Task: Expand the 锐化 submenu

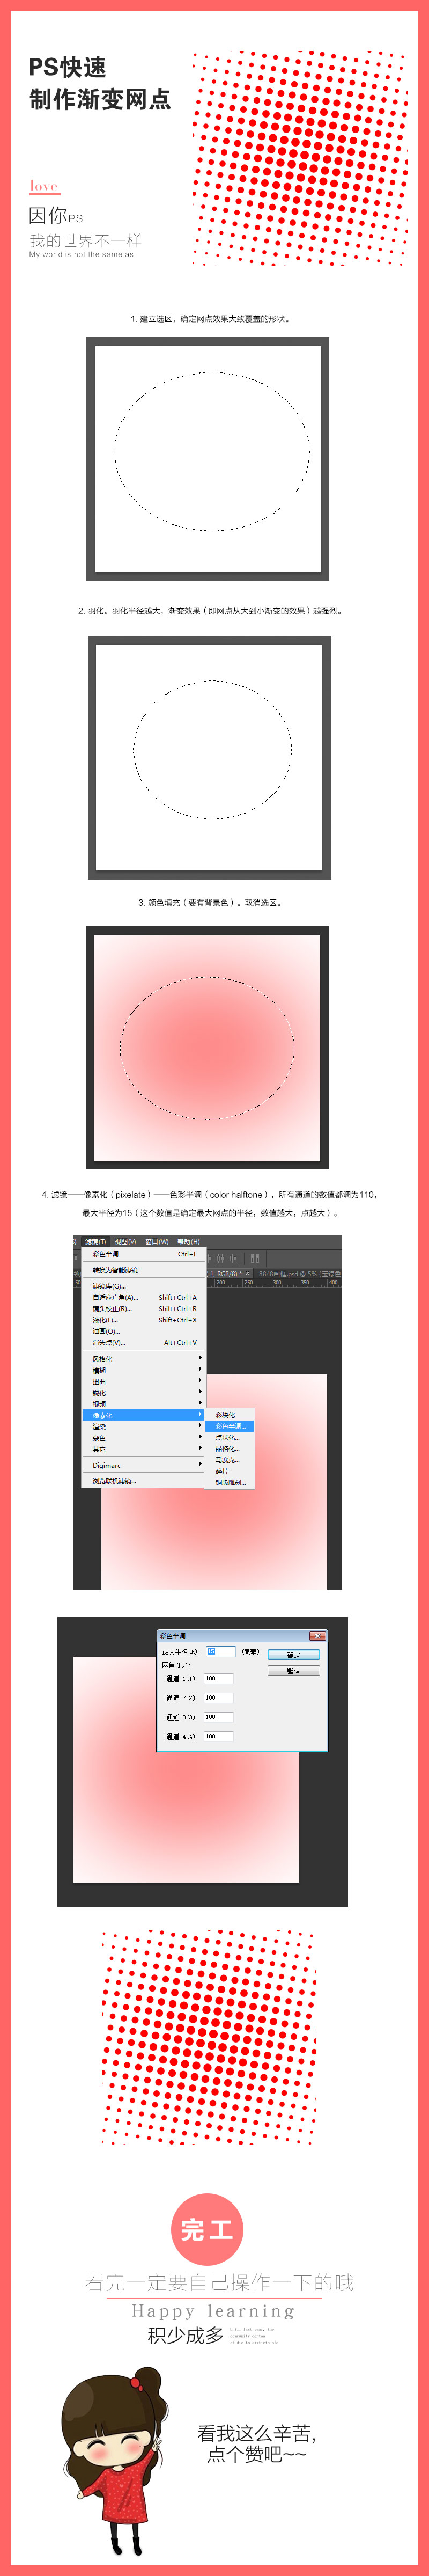Action: [x=143, y=1393]
